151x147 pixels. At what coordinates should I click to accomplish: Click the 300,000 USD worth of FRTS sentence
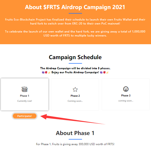coord(75,144)
